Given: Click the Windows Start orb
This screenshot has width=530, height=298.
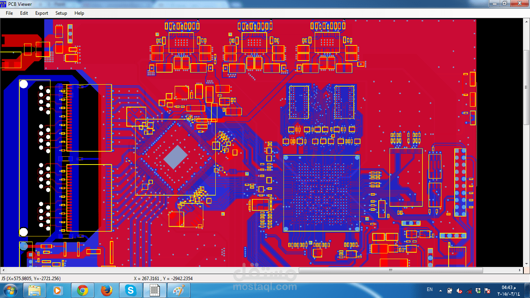Looking at the screenshot, I should [x=10, y=290].
